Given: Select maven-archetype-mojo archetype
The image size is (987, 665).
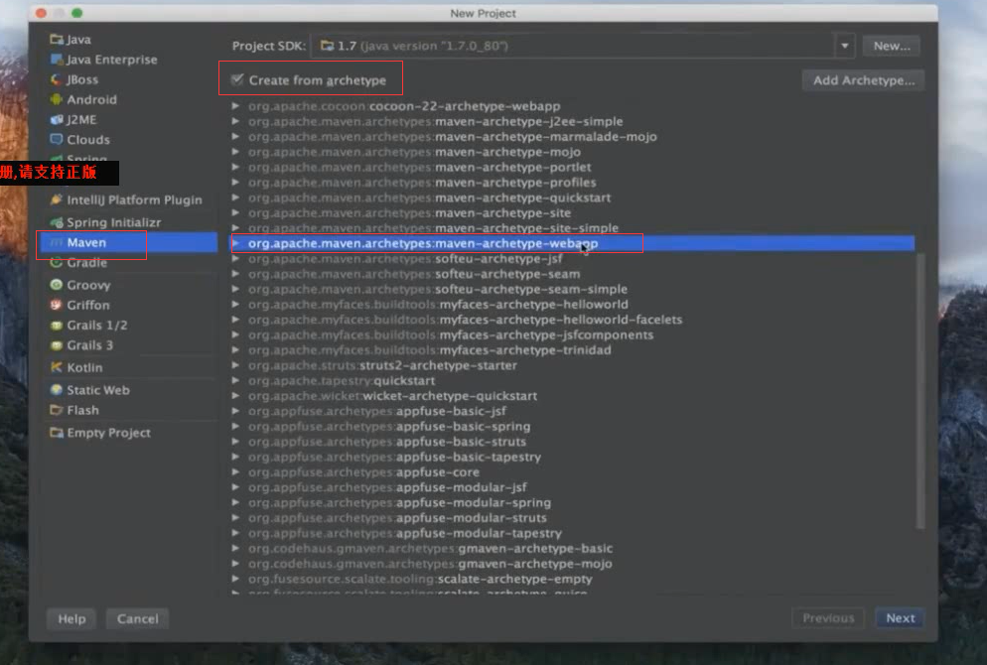Looking at the screenshot, I should click(x=414, y=152).
